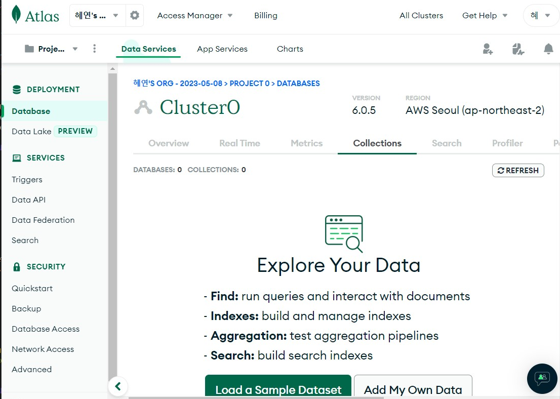Click the PREVIEW badge
Viewport: 560px width, 399px height.
[75, 131]
